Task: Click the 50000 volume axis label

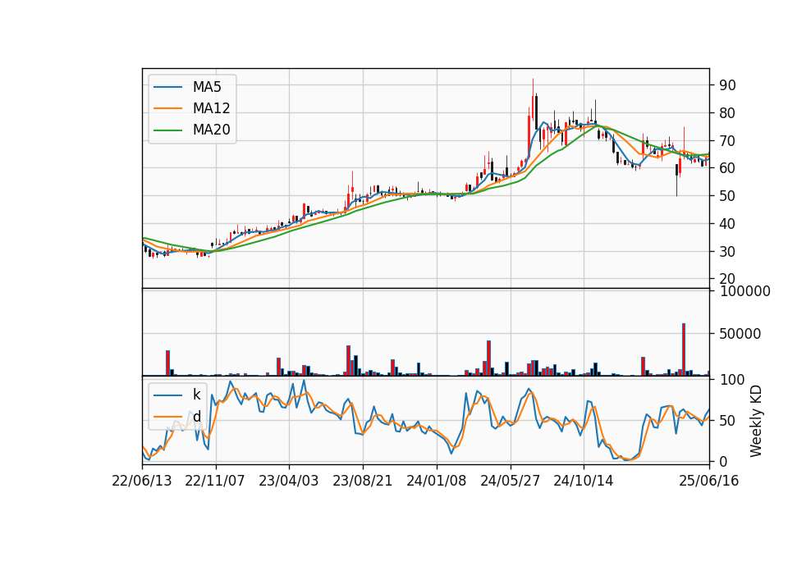Action: point(740,334)
